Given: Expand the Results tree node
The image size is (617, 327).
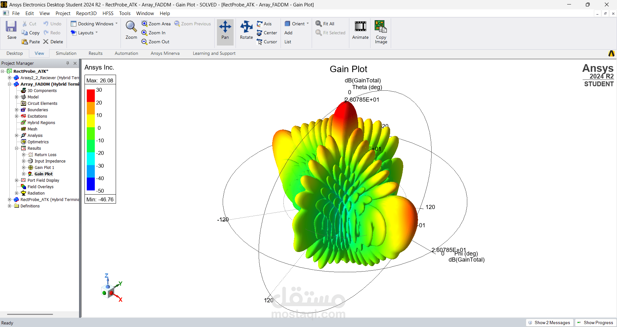Looking at the screenshot, I should [x=17, y=148].
